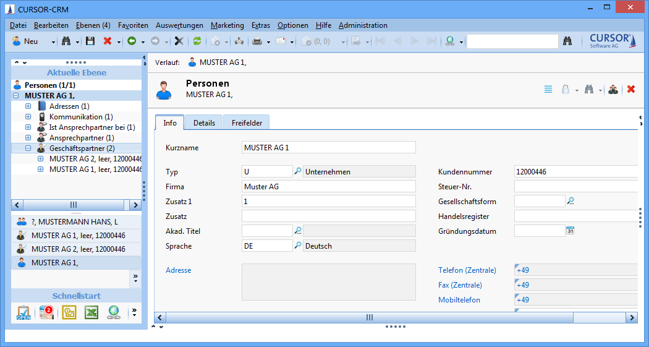The height and width of the screenshot is (347, 649).
Task: Click the calendar icon with red badge
Action: coord(47,313)
